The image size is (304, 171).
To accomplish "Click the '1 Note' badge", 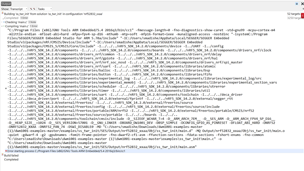I will (32, 22).
